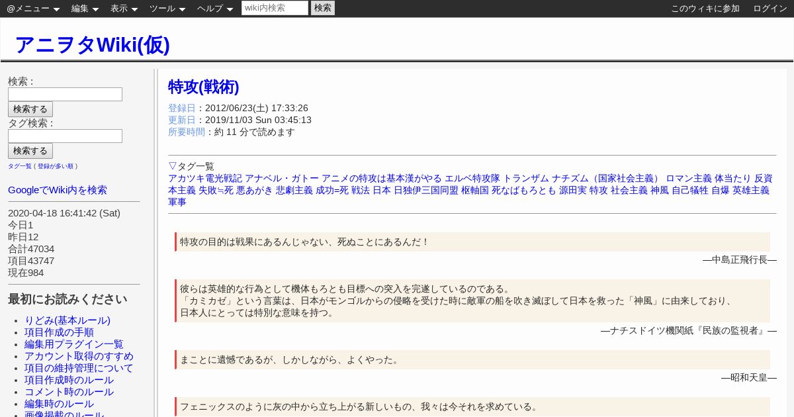This screenshot has height=417, width=794.
Task: Open the ロマン主義 tag
Action: click(x=689, y=178)
